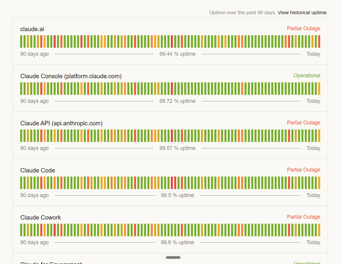The width and height of the screenshot is (342, 264).
Task: Click the Partial Outage status of claude.ai
Action: point(303,28)
